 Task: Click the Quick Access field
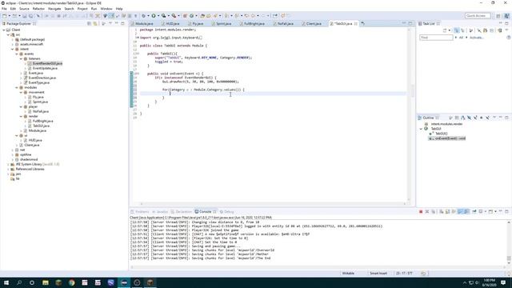(x=478, y=16)
